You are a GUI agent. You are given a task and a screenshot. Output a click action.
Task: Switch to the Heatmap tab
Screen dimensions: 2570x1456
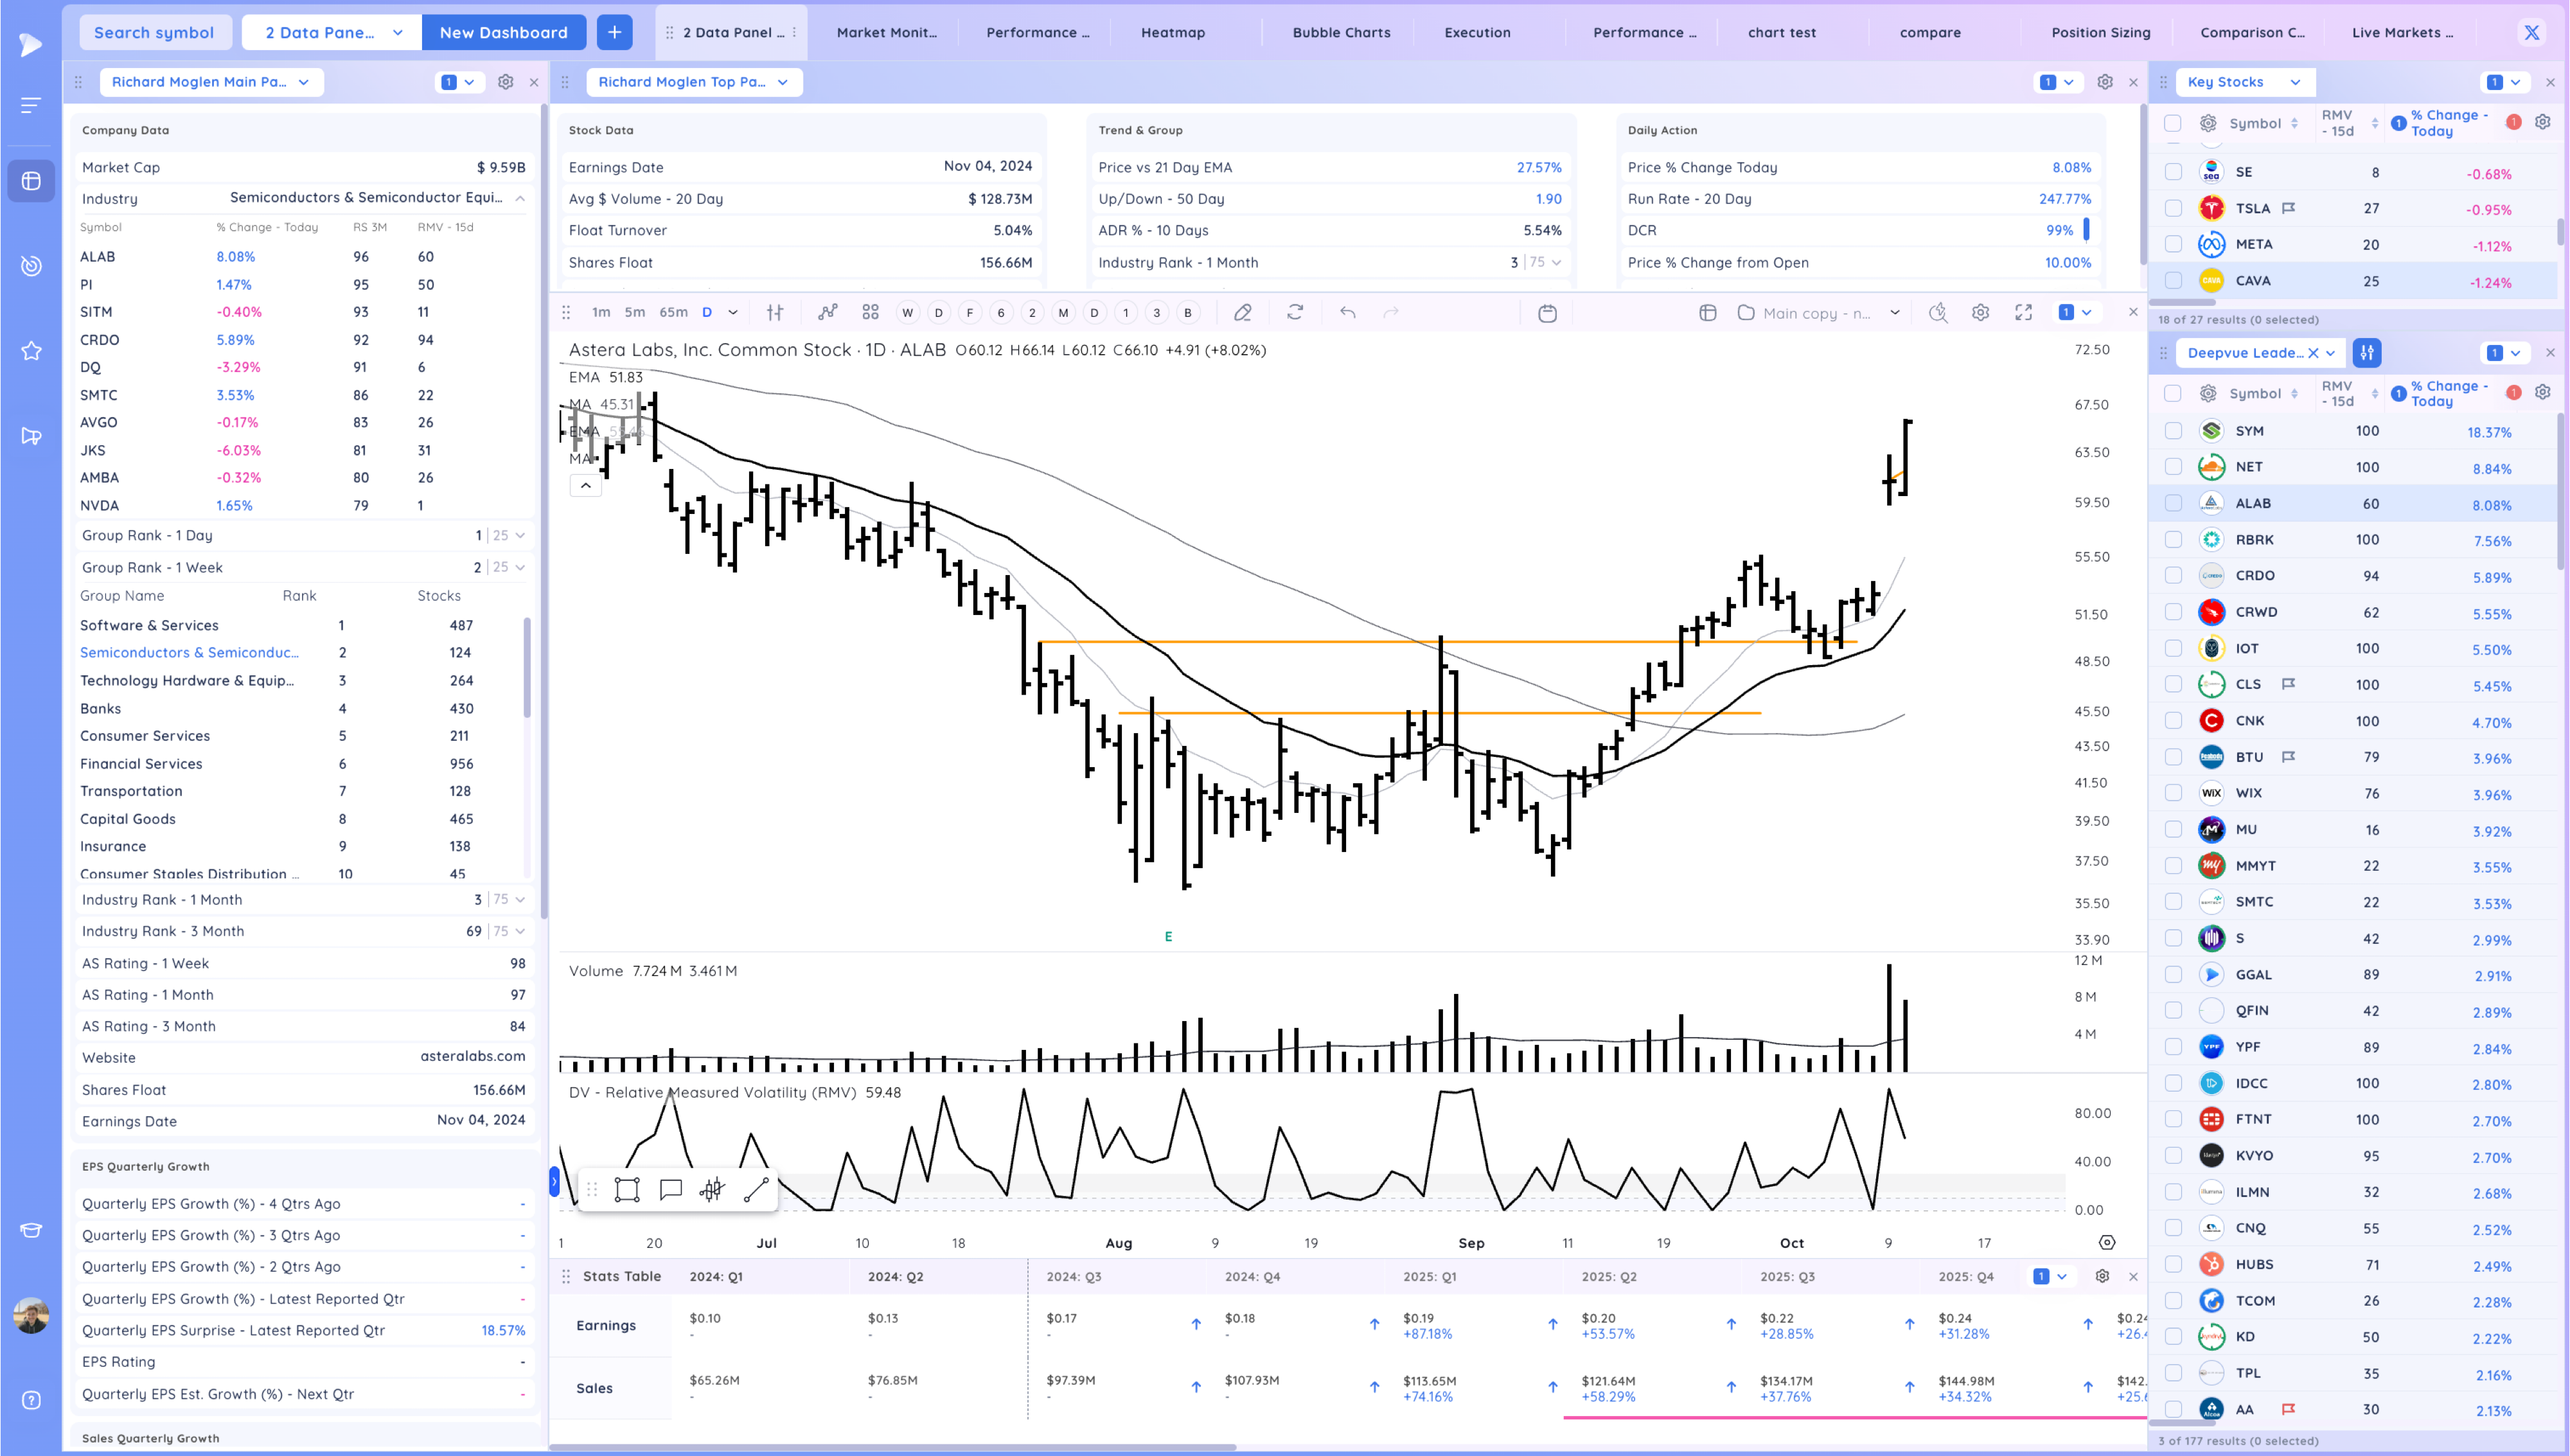point(1173,32)
